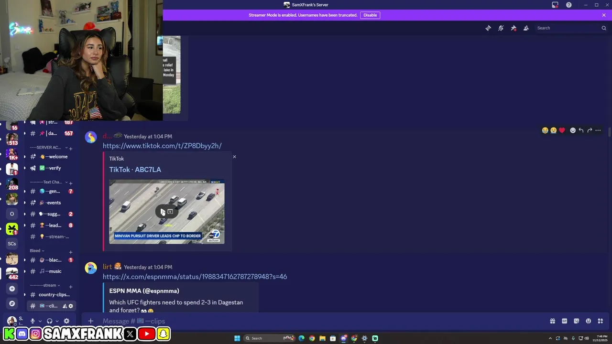The width and height of the screenshot is (612, 344).
Task: Open server with 513 badge
Action: [12, 140]
